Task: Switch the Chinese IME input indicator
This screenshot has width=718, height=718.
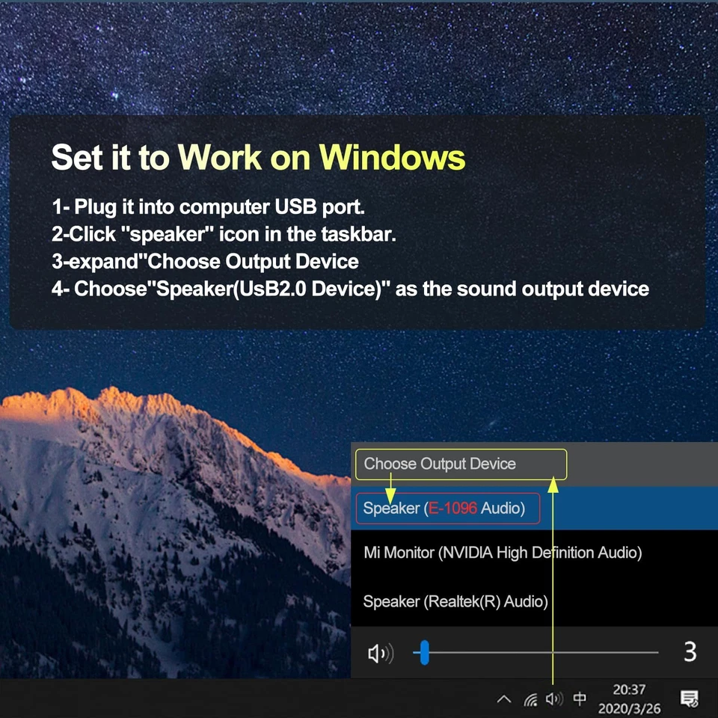Action: 580,699
